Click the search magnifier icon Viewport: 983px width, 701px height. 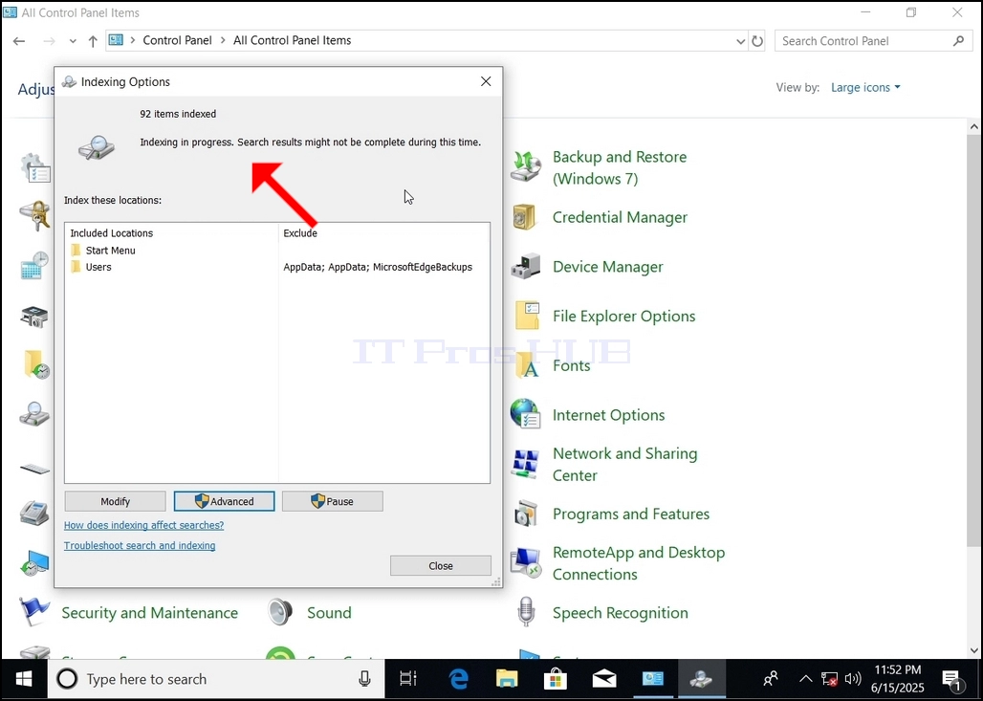[958, 41]
